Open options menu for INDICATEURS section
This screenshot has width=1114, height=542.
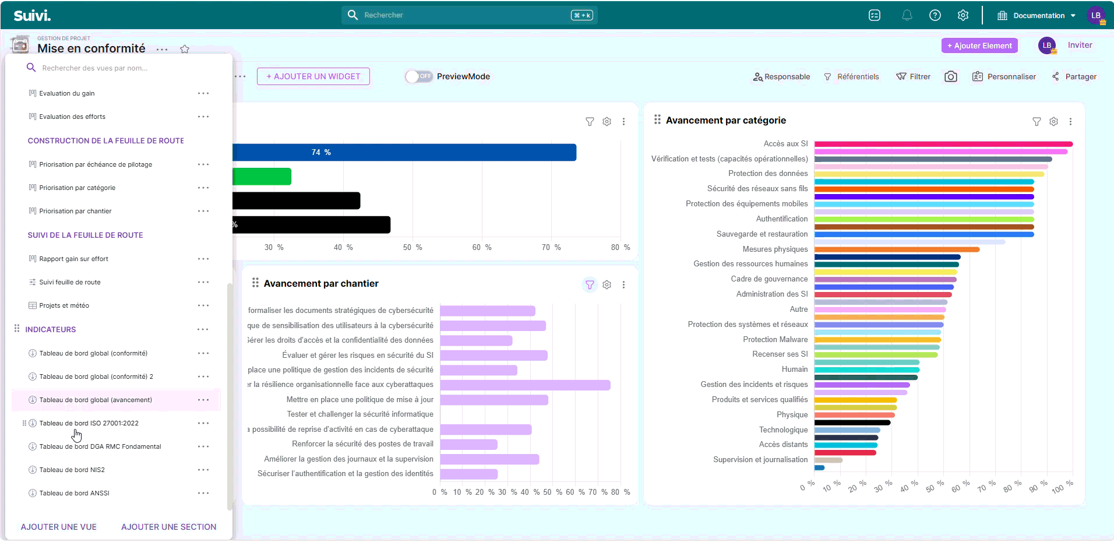[203, 330]
